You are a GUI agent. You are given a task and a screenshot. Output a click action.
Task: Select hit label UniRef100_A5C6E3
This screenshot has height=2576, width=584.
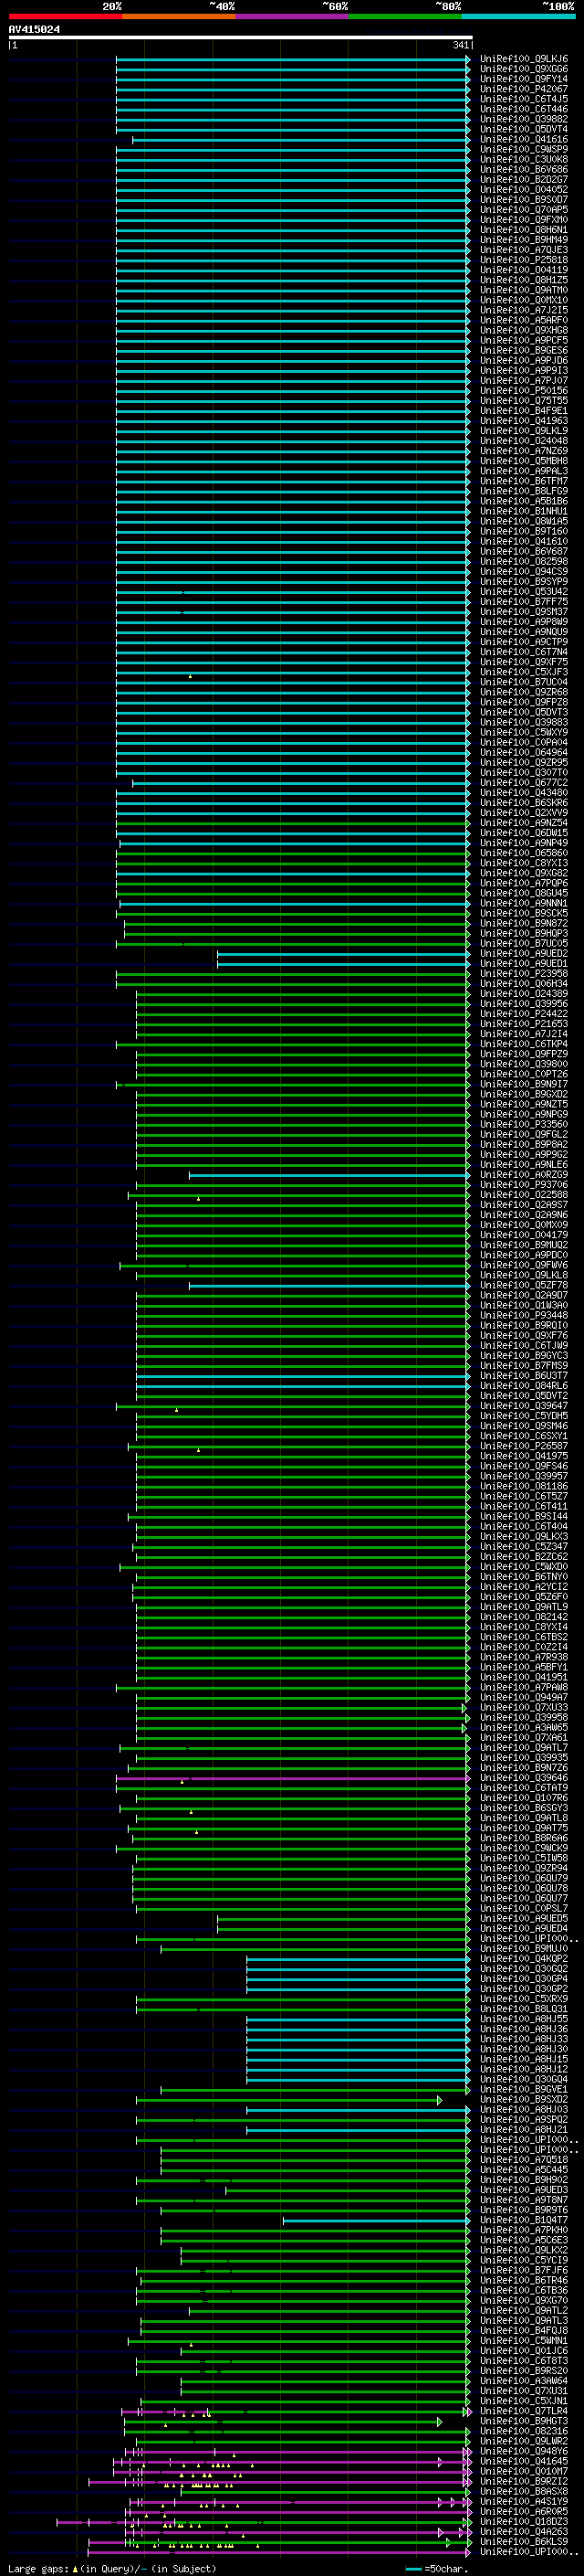[524, 2239]
